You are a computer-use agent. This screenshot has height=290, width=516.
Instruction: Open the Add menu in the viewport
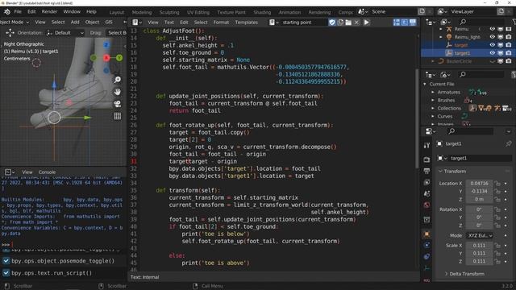tap(75, 22)
